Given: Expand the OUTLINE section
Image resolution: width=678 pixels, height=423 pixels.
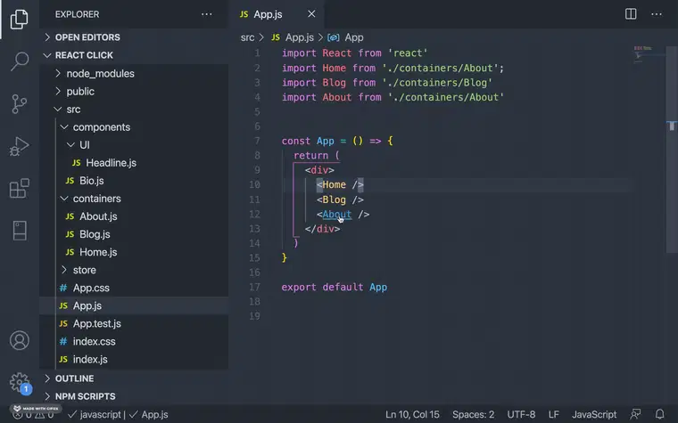Looking at the screenshot, I should pos(134,378).
